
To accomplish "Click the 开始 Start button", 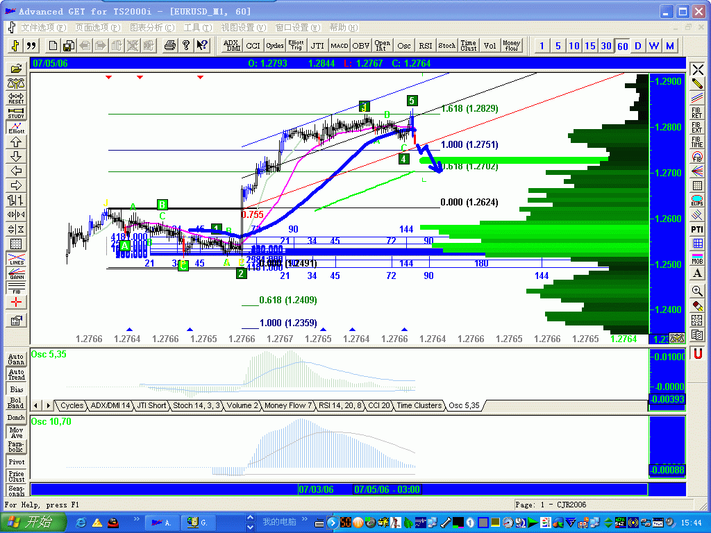I will click(x=33, y=523).
